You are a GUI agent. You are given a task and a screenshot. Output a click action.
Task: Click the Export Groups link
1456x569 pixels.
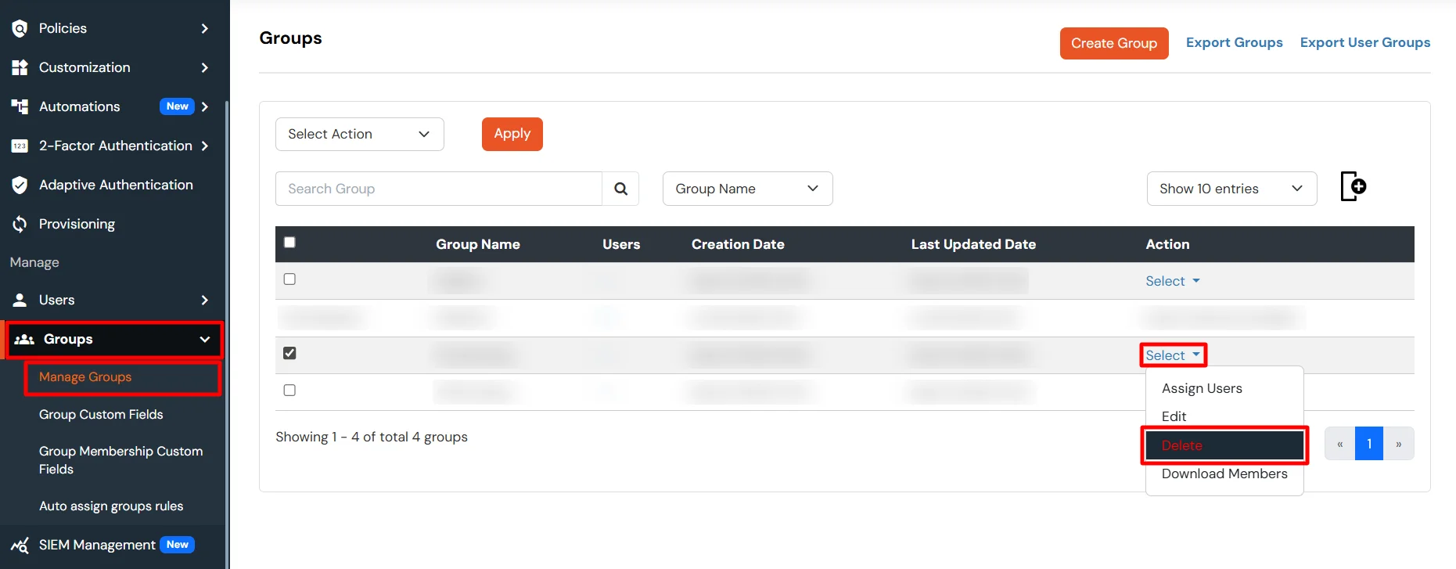click(1234, 42)
